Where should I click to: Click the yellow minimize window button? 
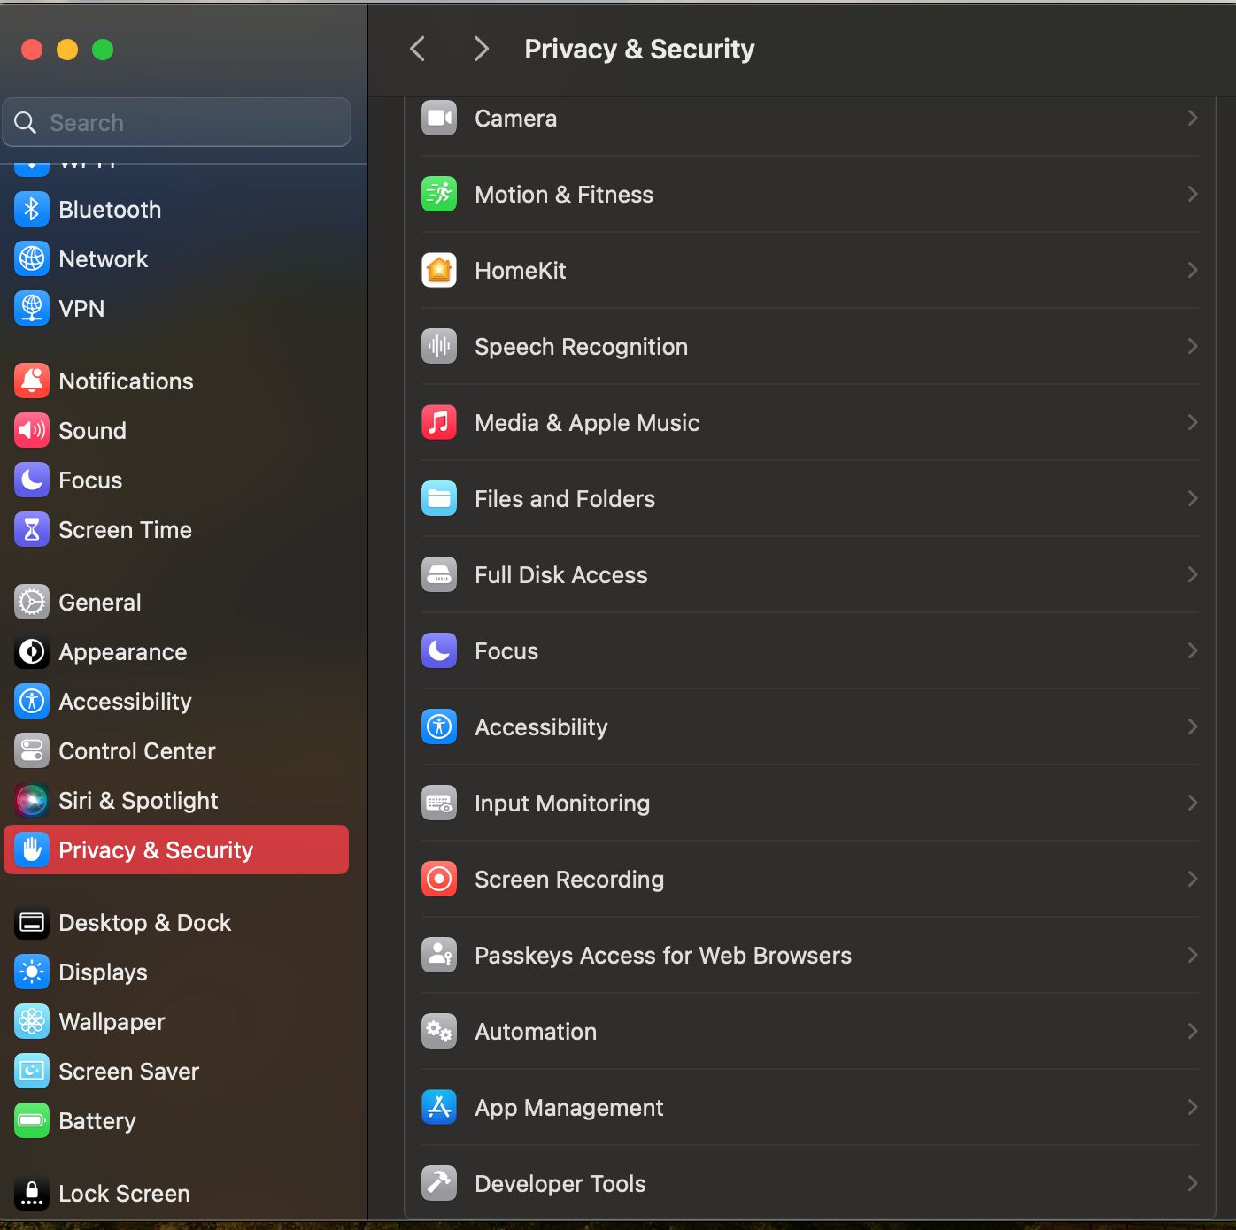coord(67,50)
